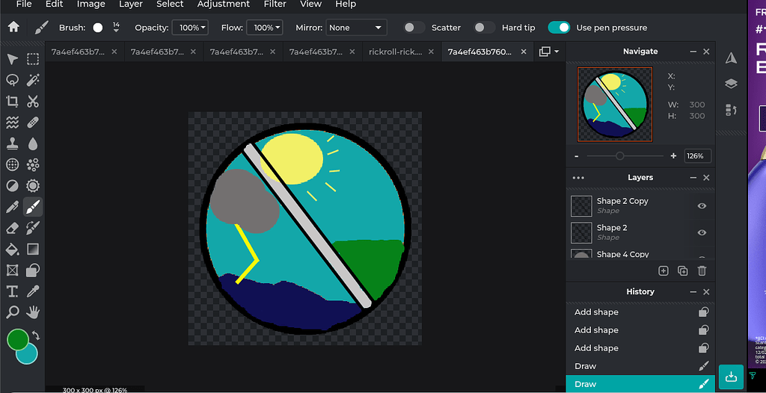Revert to last Add shape history step
Image resolution: width=766 pixels, height=393 pixels.
click(x=640, y=348)
